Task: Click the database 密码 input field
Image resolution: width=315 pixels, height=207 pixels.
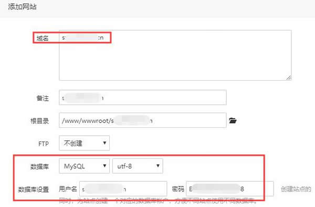Action: pyautogui.click(x=230, y=189)
